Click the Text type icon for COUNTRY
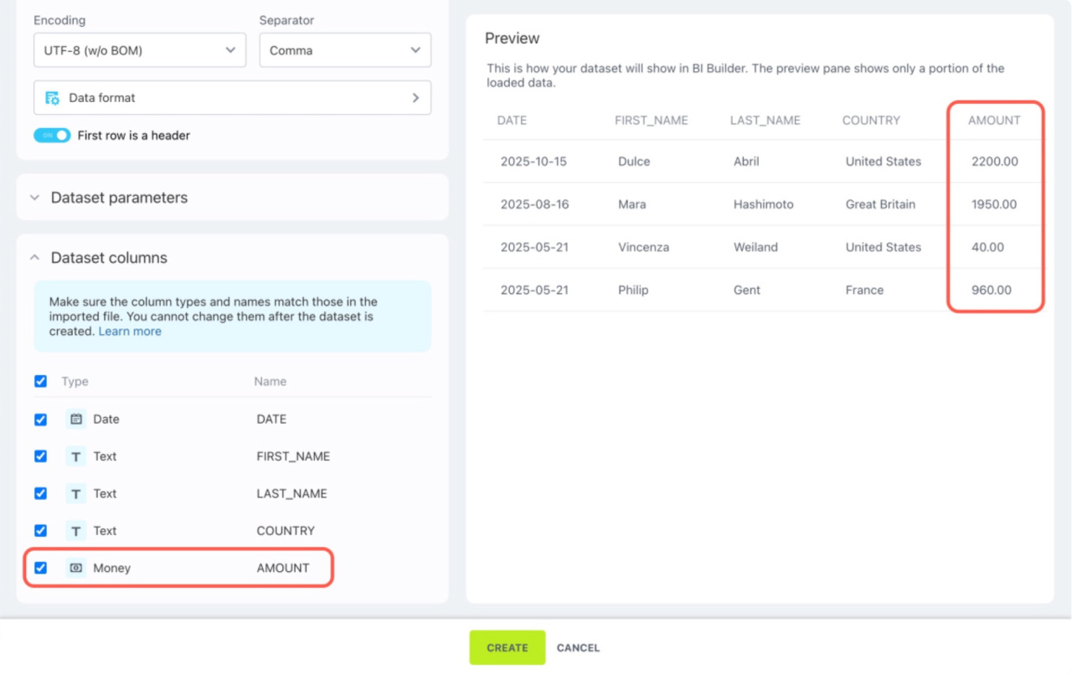The width and height of the screenshot is (1072, 675). tap(76, 531)
